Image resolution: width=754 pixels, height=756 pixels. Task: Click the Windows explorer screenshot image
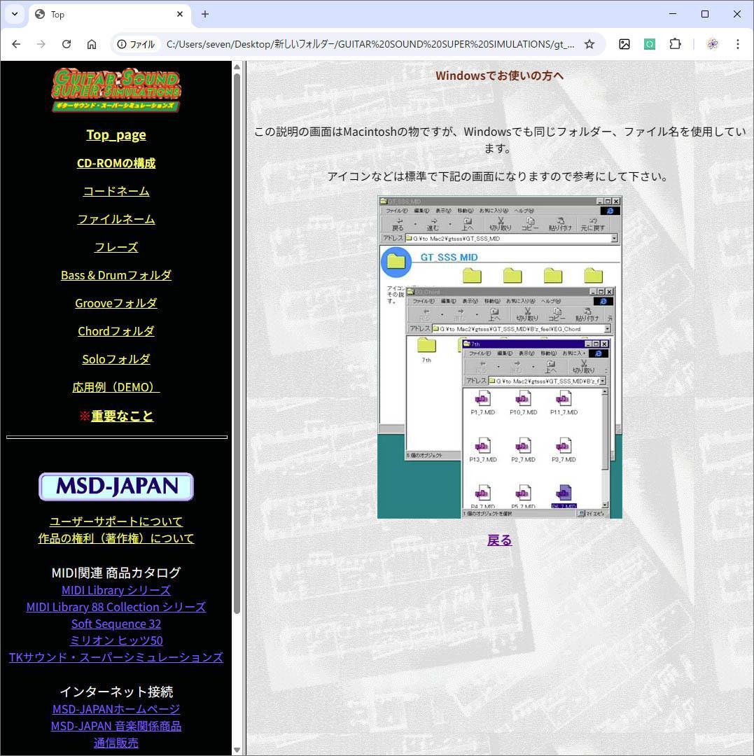tap(499, 357)
